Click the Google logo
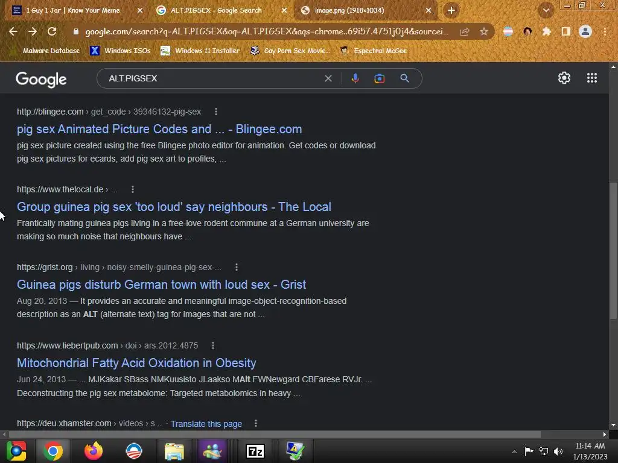Image resolution: width=618 pixels, height=463 pixels. point(41,79)
